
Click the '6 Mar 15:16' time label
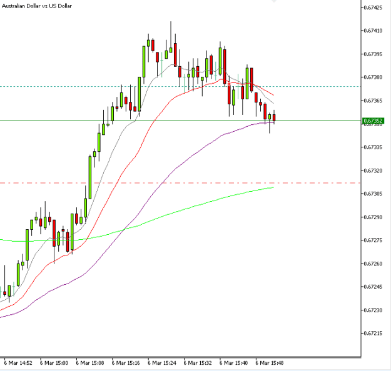pyautogui.click(x=126, y=363)
